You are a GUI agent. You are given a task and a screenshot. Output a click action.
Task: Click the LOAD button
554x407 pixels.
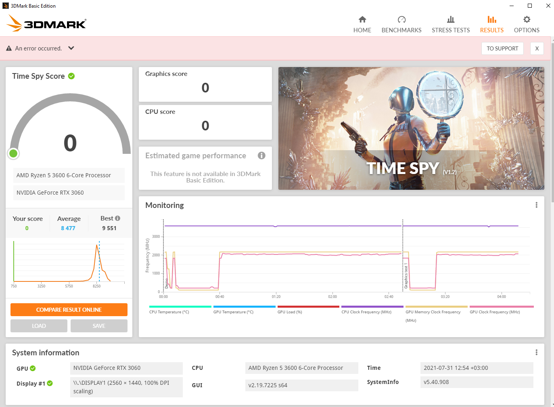click(x=39, y=326)
